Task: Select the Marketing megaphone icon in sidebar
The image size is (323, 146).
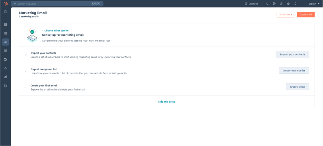Action: click(x=6, y=42)
